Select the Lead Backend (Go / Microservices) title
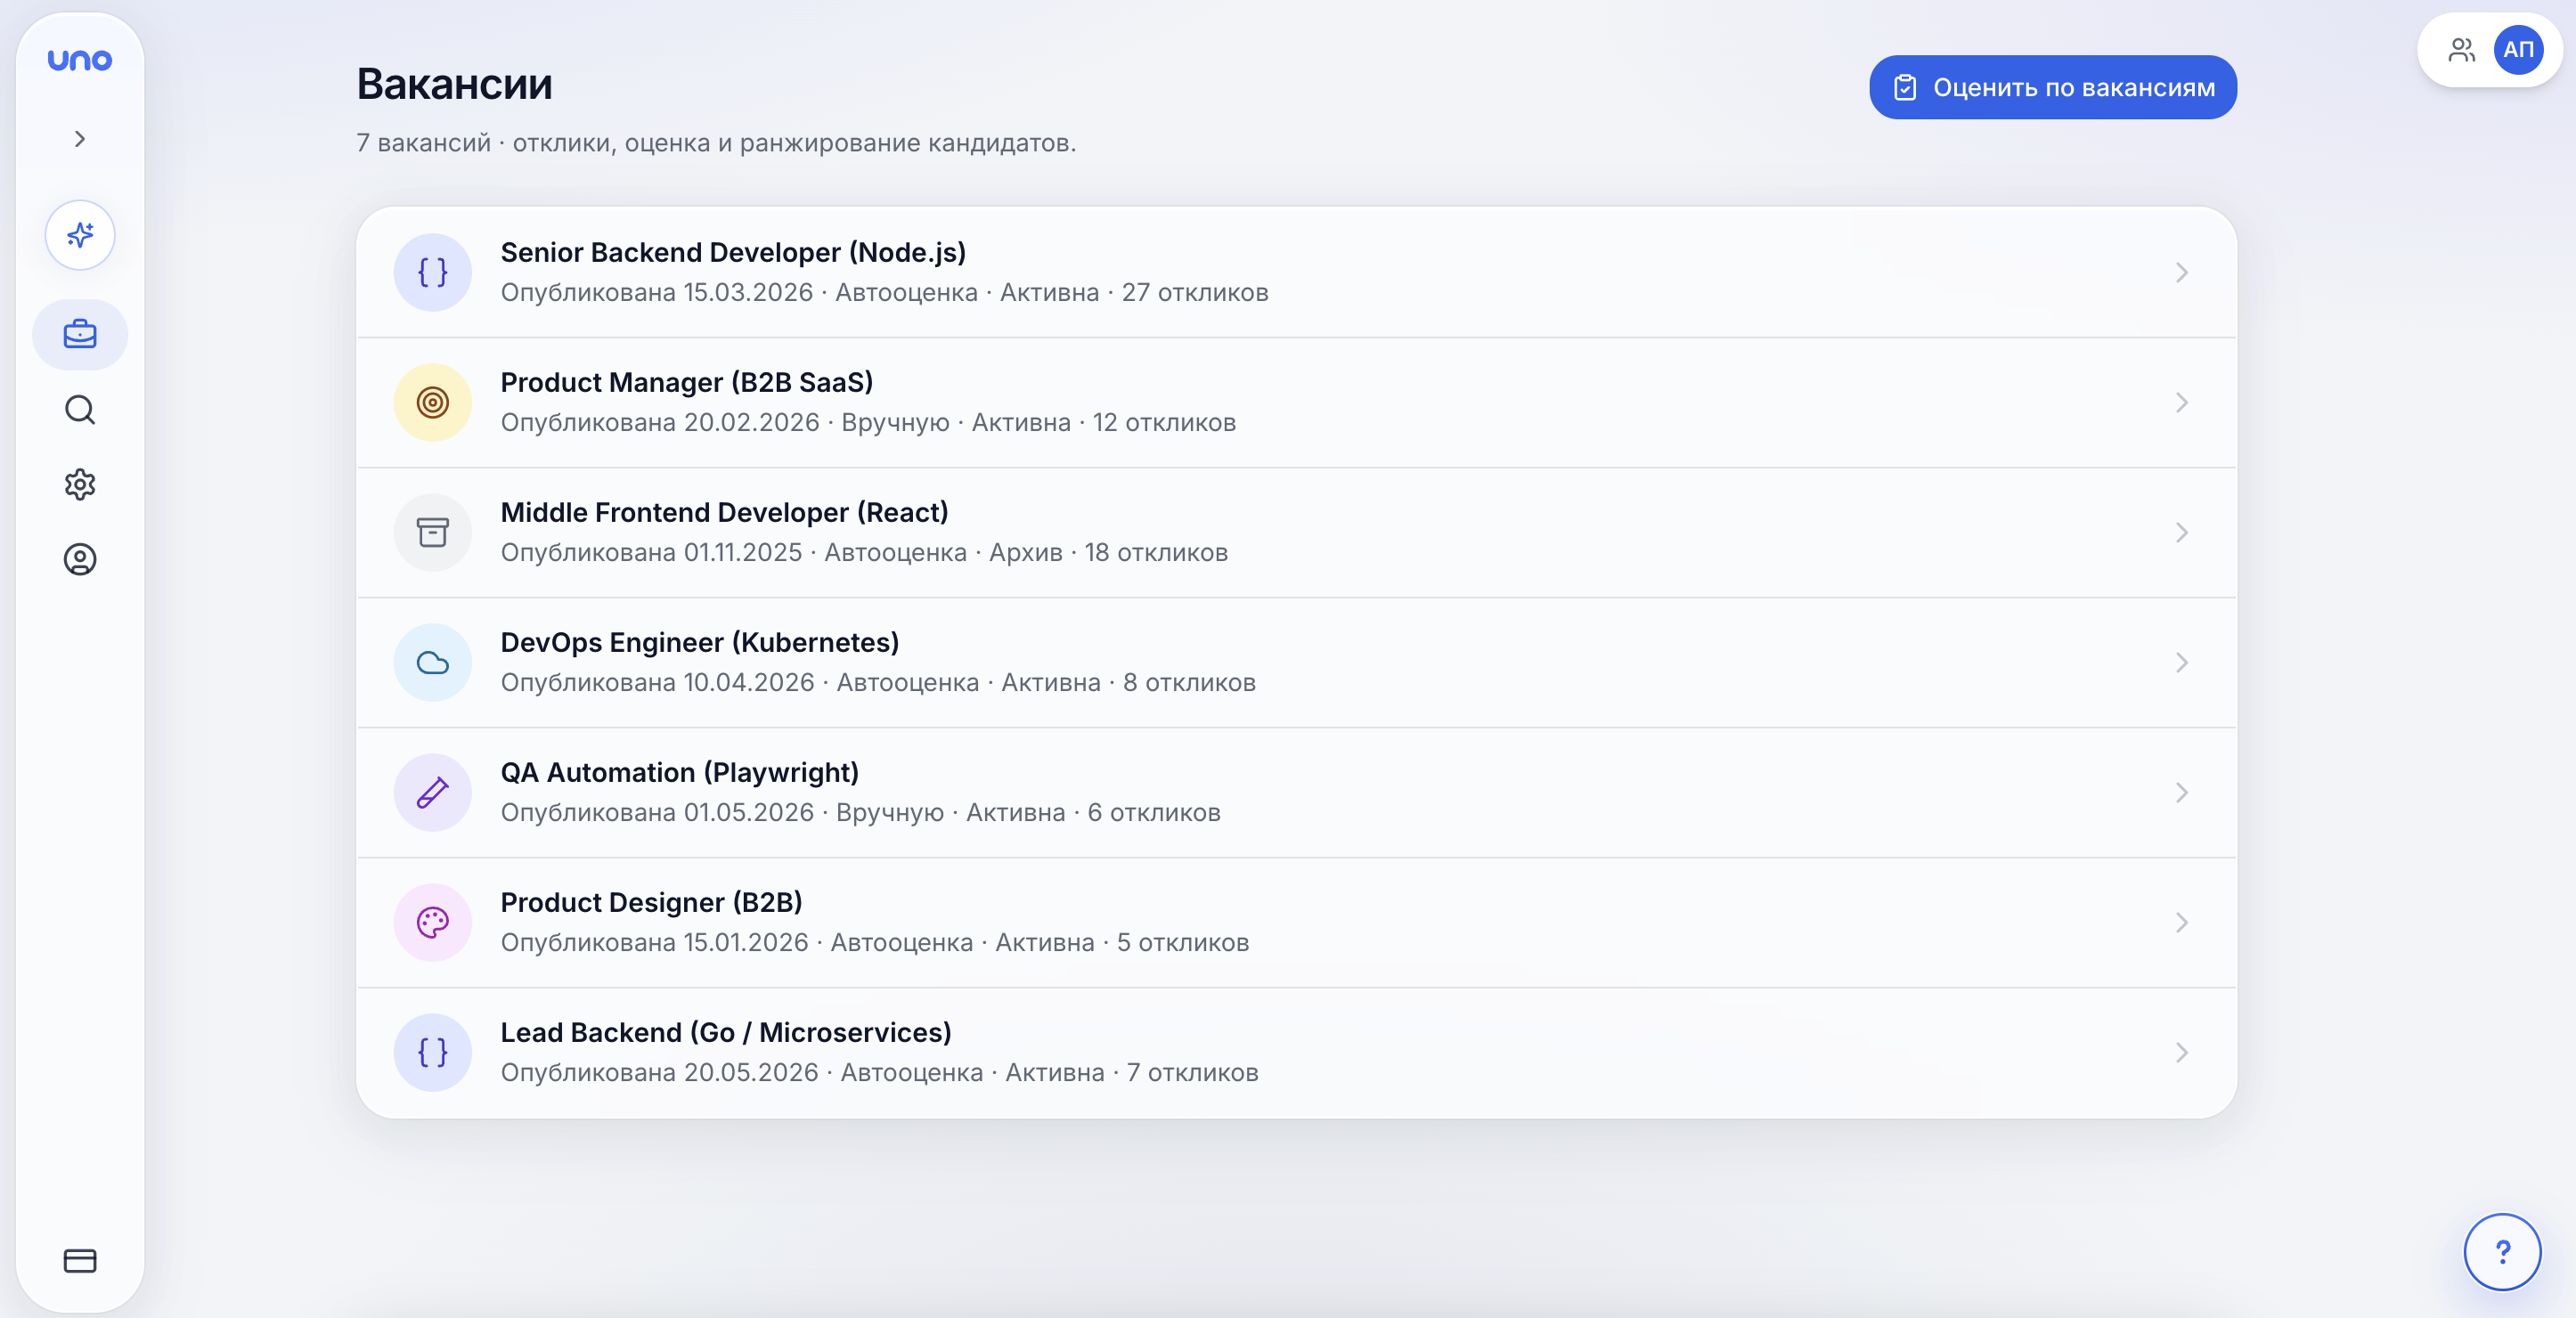The image size is (2576, 1318). [x=726, y=1032]
